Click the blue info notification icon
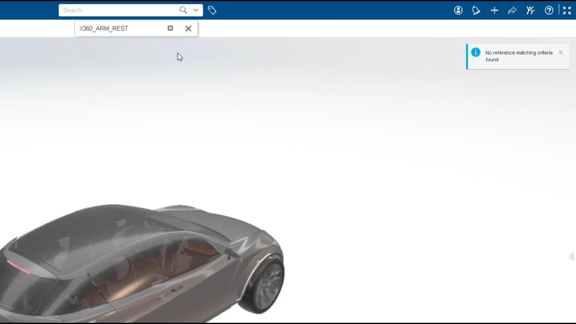 coord(476,52)
